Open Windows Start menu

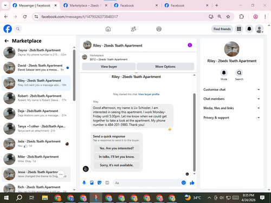click(x=7, y=198)
